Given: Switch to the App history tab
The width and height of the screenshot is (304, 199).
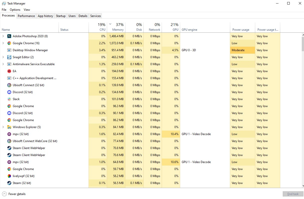Looking at the screenshot, I should coord(45,16).
